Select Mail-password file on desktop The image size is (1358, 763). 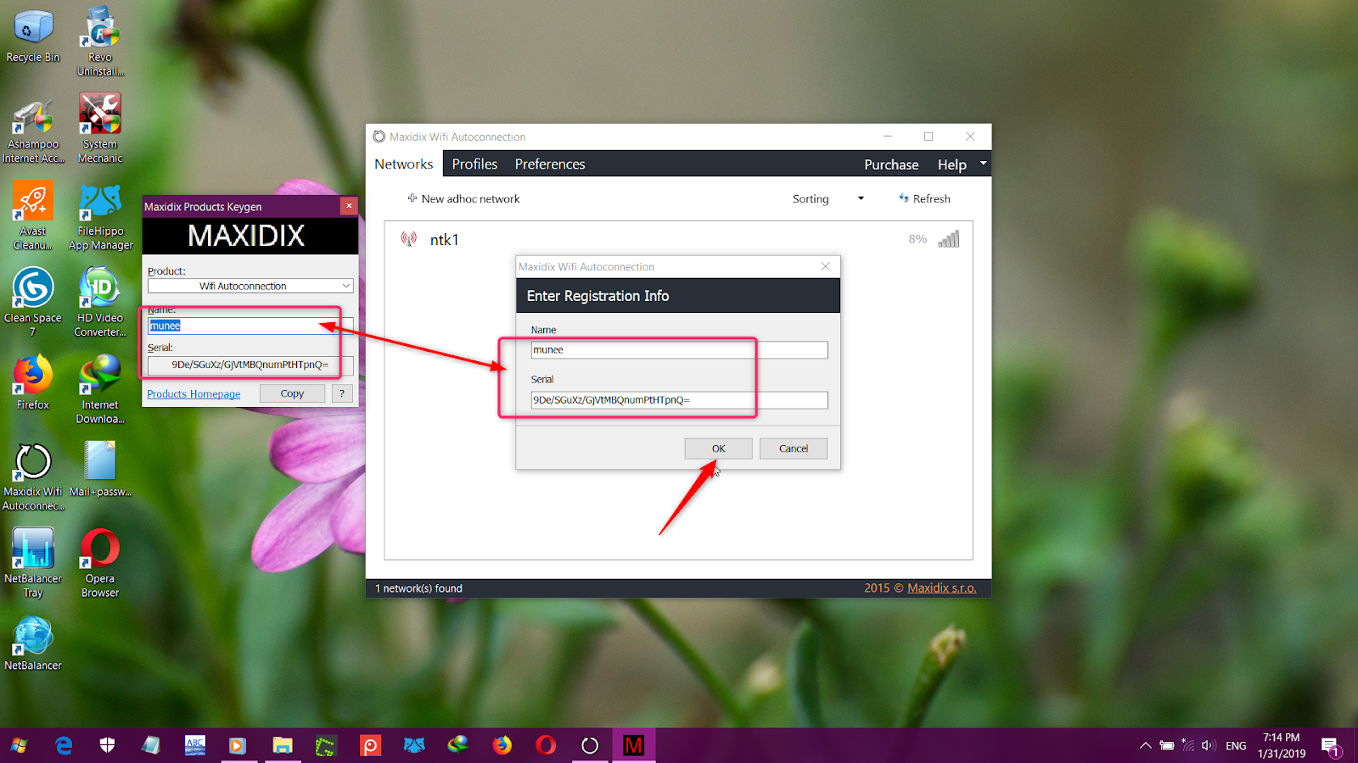coord(100,469)
